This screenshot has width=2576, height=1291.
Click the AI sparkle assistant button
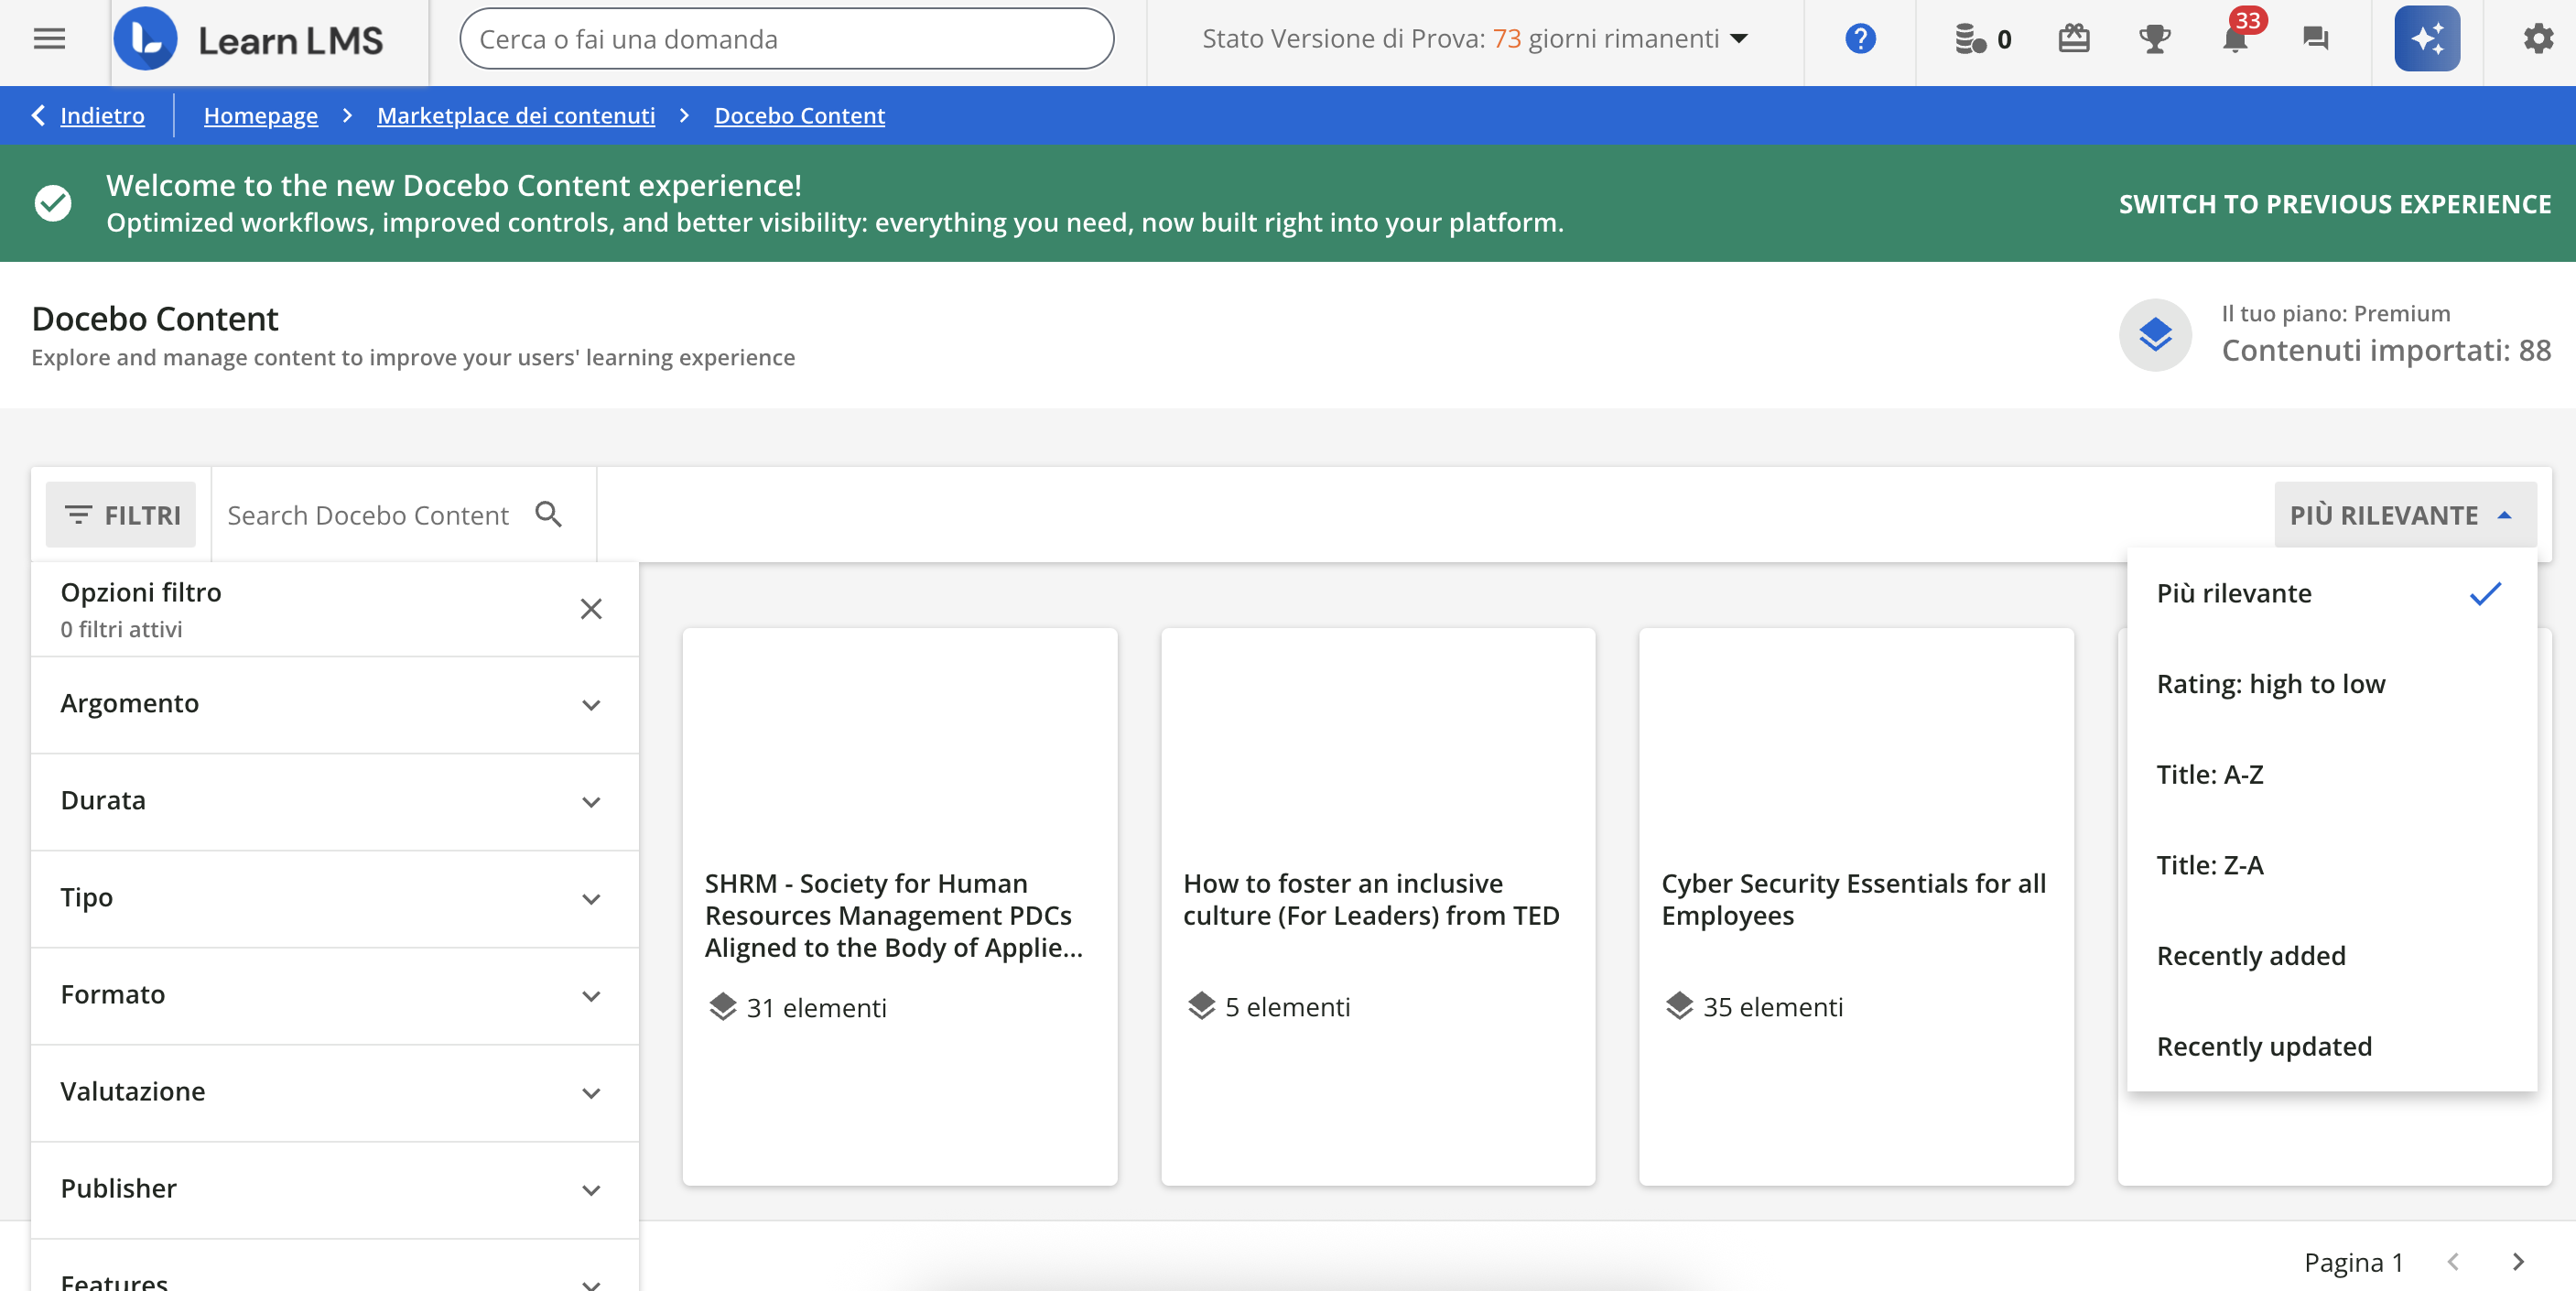[2426, 39]
